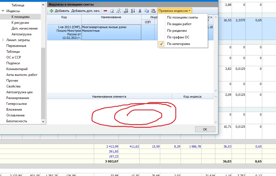Choose По видам работ menu item
Image resolution: width=276 pixels, height=176 pixels.
[x=179, y=24]
